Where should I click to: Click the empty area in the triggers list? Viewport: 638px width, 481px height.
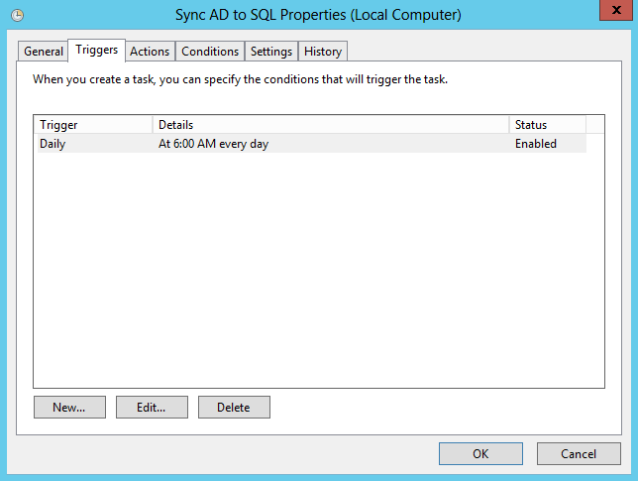319,269
